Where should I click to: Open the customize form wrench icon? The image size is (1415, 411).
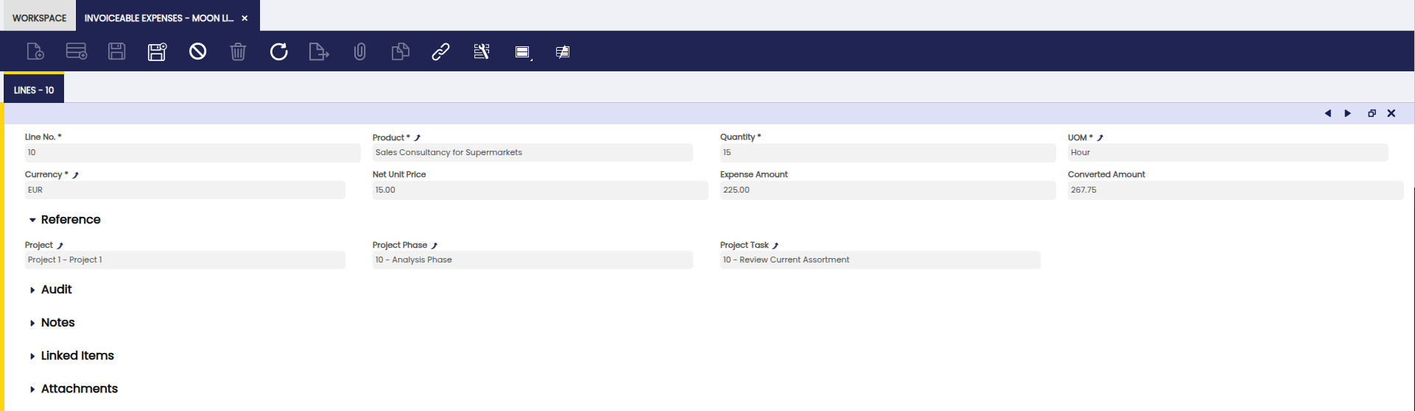482,51
